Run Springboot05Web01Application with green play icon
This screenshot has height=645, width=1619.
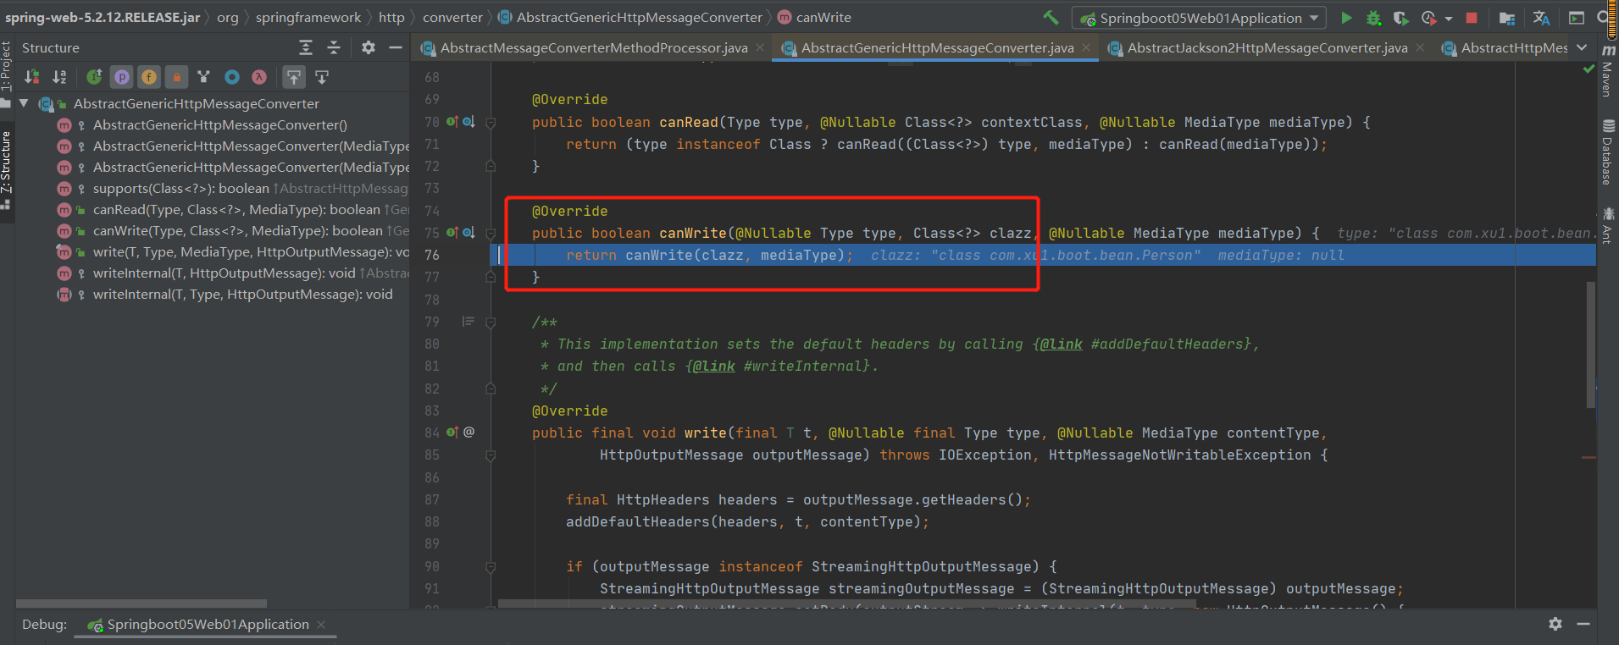pyautogui.click(x=1346, y=17)
